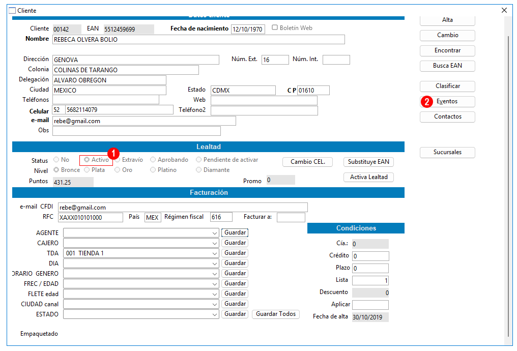This screenshot has width=517, height=351.
Task: Open the FREC / EDAD dropdown
Action: [215, 284]
